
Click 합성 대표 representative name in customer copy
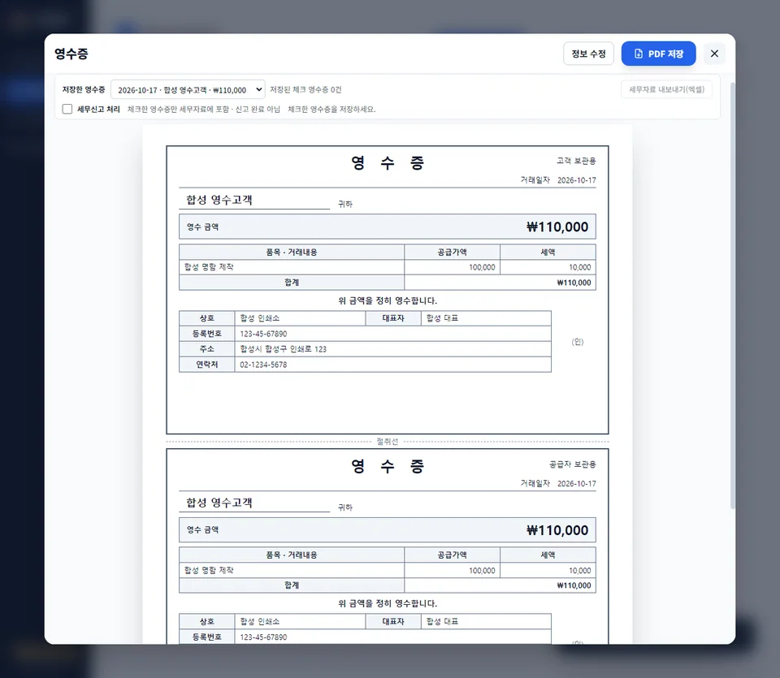pos(442,318)
